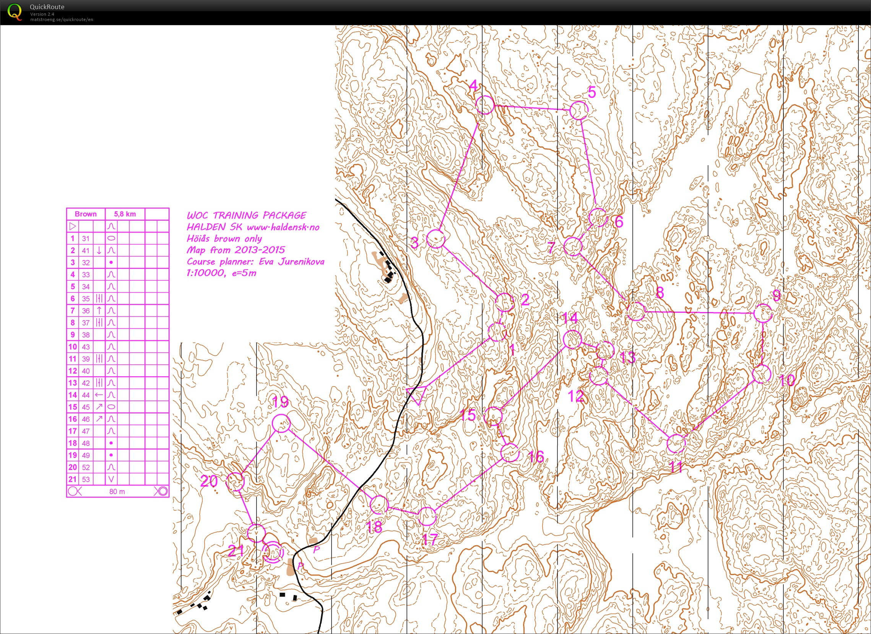Click the diagonal arrow in table row 15
871x634 pixels.
point(99,406)
